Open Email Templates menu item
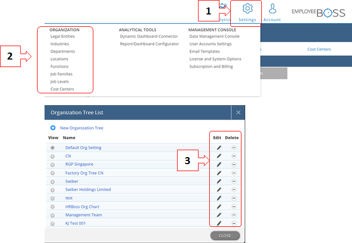Viewport: 352px width, 243px height. coord(204,51)
